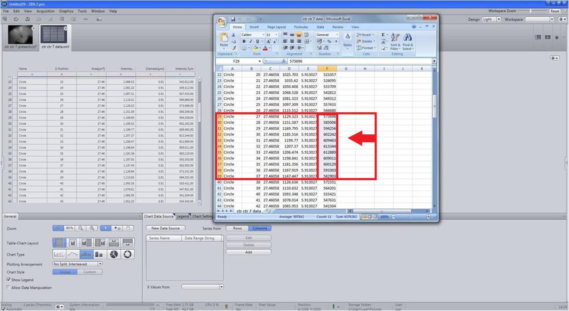Open the Name Box dropdown arrow
This screenshot has height=311, width=569.
pos(260,61)
